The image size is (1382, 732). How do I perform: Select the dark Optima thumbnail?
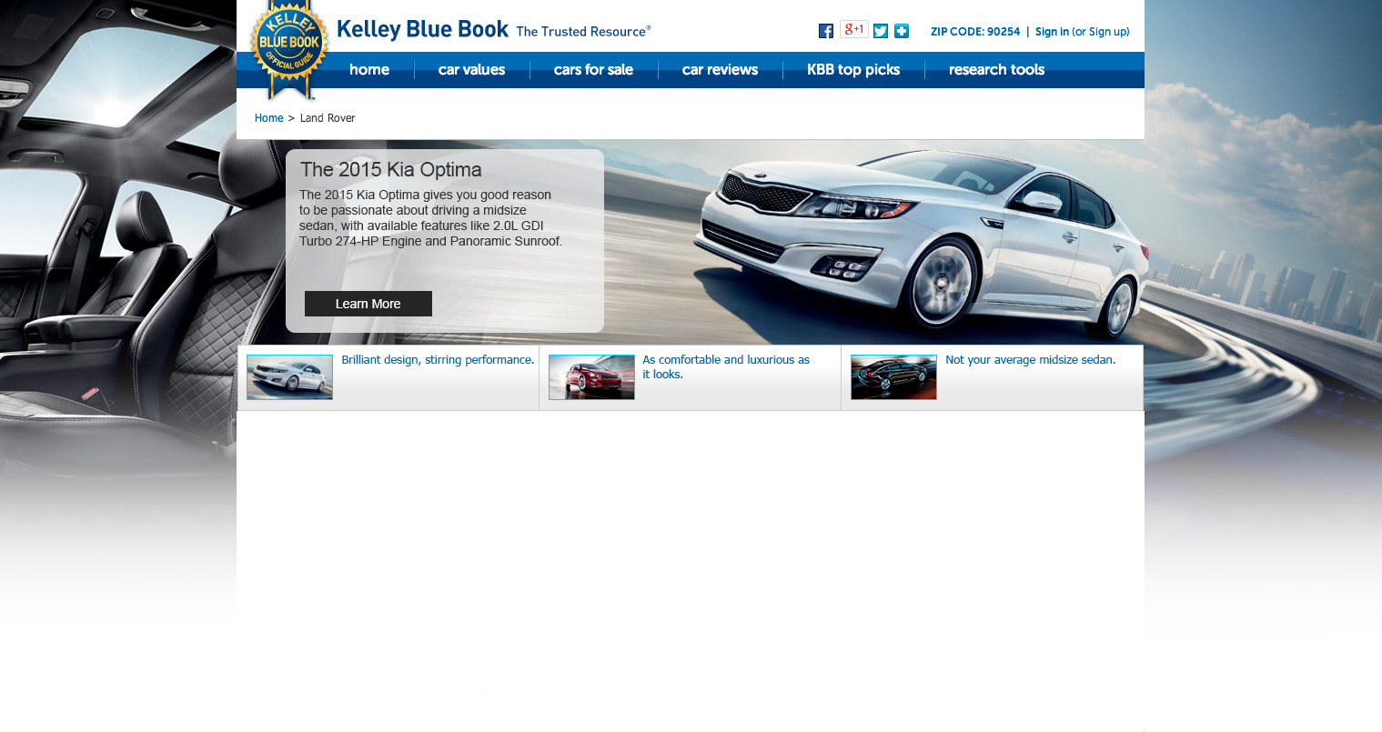(x=893, y=377)
